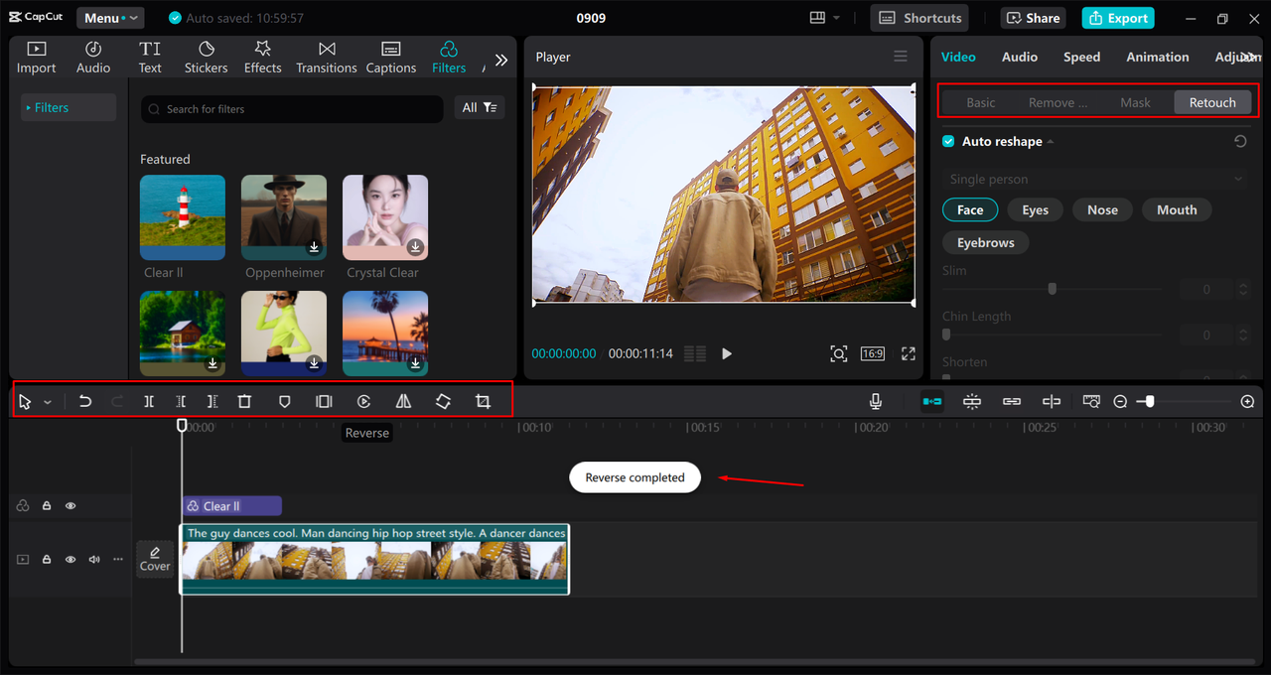Image resolution: width=1271 pixels, height=675 pixels.
Task: Select the Oppenheimer filter thumbnail
Action: (284, 217)
